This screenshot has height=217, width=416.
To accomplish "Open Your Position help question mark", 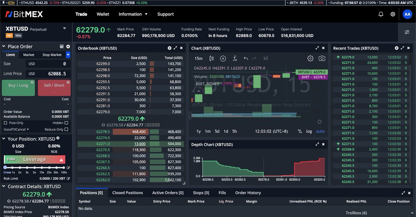I will point(58,138).
